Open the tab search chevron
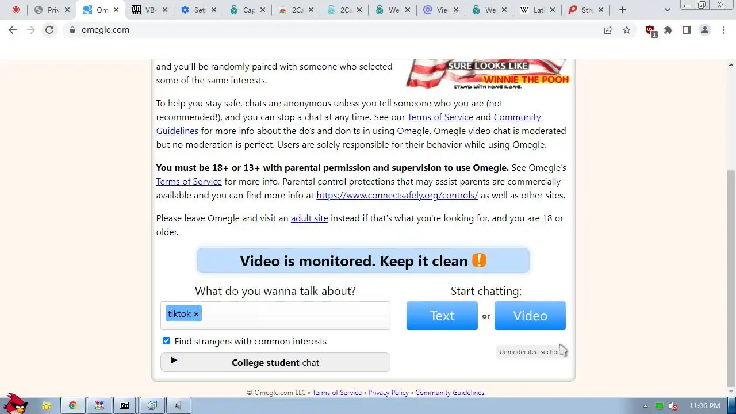 668,10
